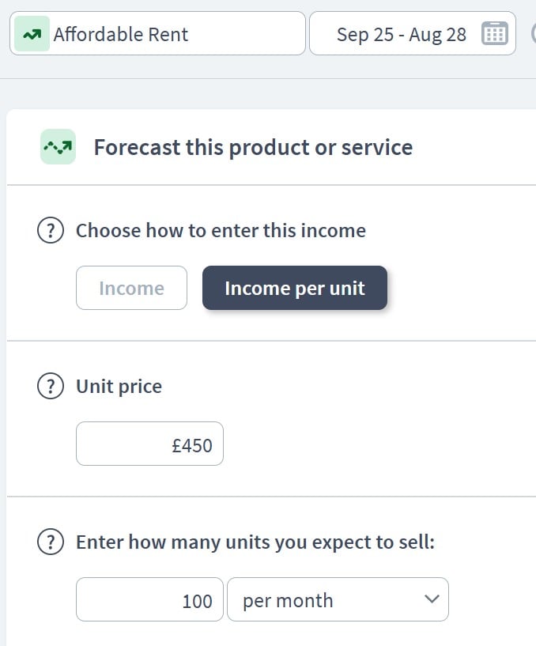This screenshot has width=536, height=646.
Task: Open the calendar date picker icon
Action: point(494,34)
